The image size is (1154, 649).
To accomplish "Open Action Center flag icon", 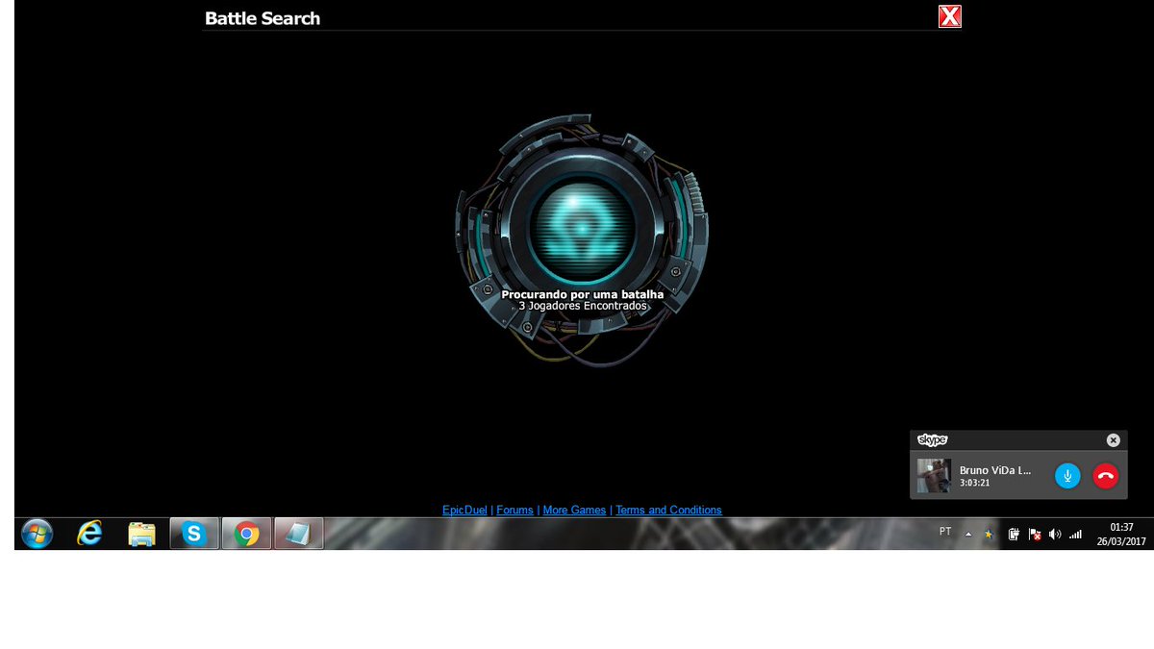I will (1035, 534).
